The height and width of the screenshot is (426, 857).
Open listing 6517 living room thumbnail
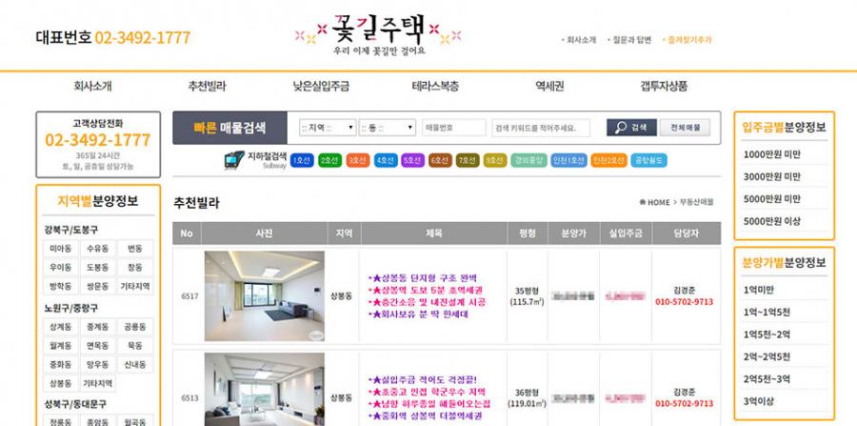[264, 296]
